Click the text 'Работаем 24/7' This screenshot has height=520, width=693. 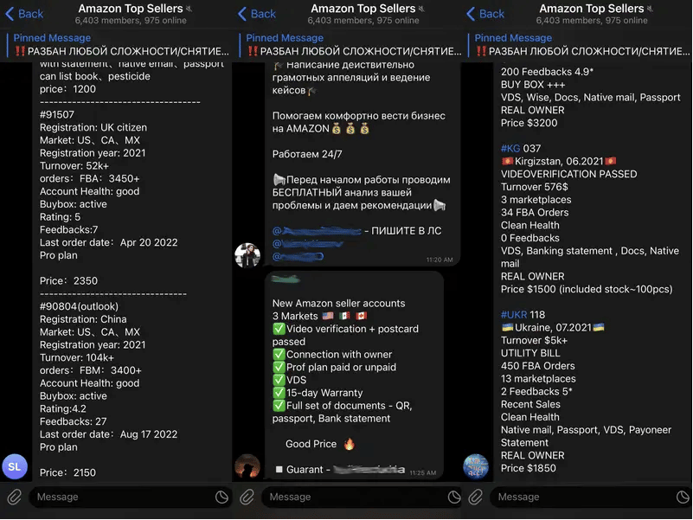(307, 154)
